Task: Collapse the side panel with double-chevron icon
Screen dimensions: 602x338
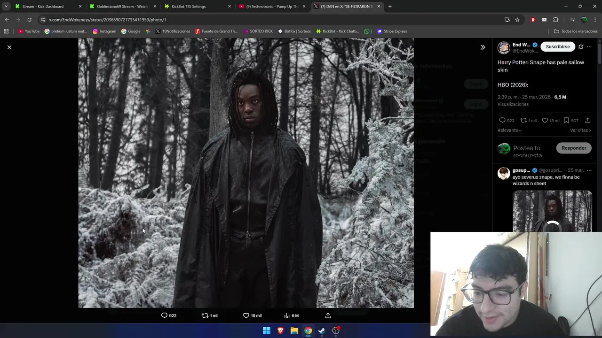Action: pyautogui.click(x=483, y=47)
